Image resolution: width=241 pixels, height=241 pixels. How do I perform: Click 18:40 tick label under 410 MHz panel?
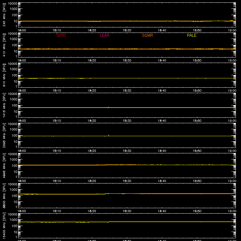click(162, 61)
